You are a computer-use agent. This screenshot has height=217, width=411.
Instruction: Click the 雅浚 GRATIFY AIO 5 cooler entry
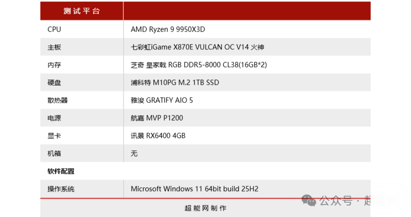(x=162, y=100)
